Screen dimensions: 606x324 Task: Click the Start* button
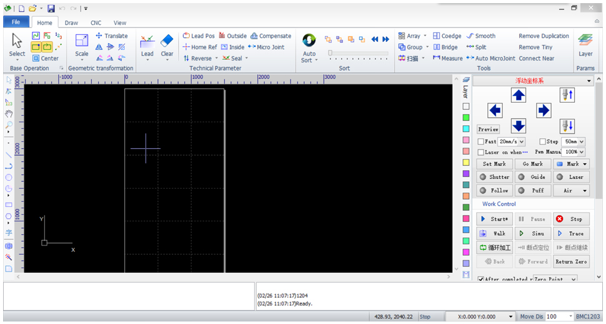pos(494,219)
